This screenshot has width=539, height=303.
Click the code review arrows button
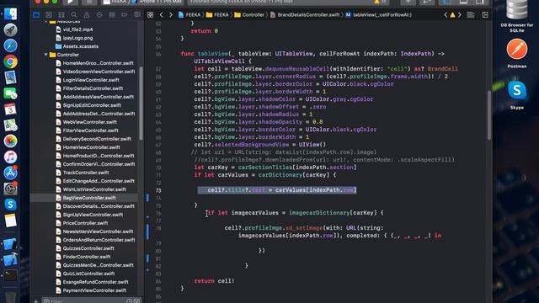click(427, 2)
